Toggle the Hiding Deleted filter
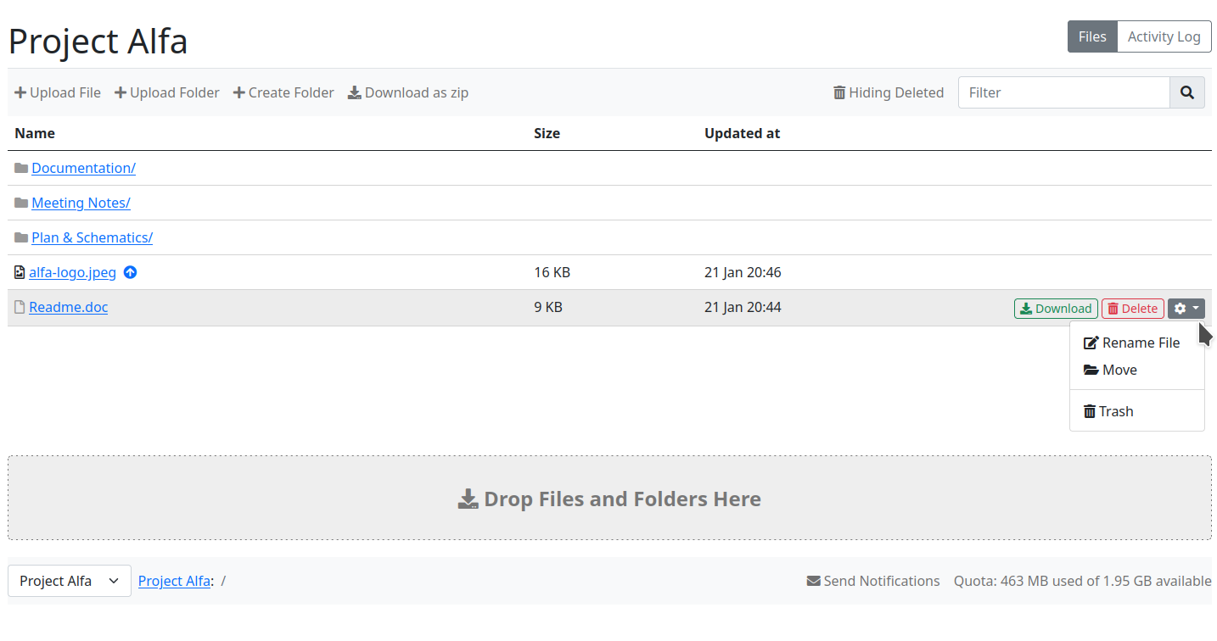This screenshot has width=1217, height=641. coord(888,92)
